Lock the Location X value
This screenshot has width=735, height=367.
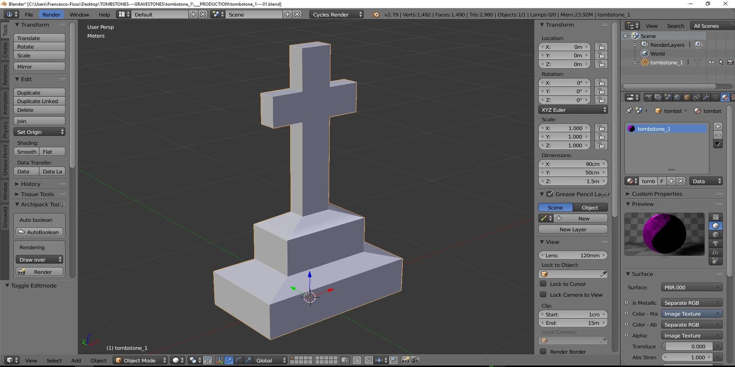click(x=601, y=47)
